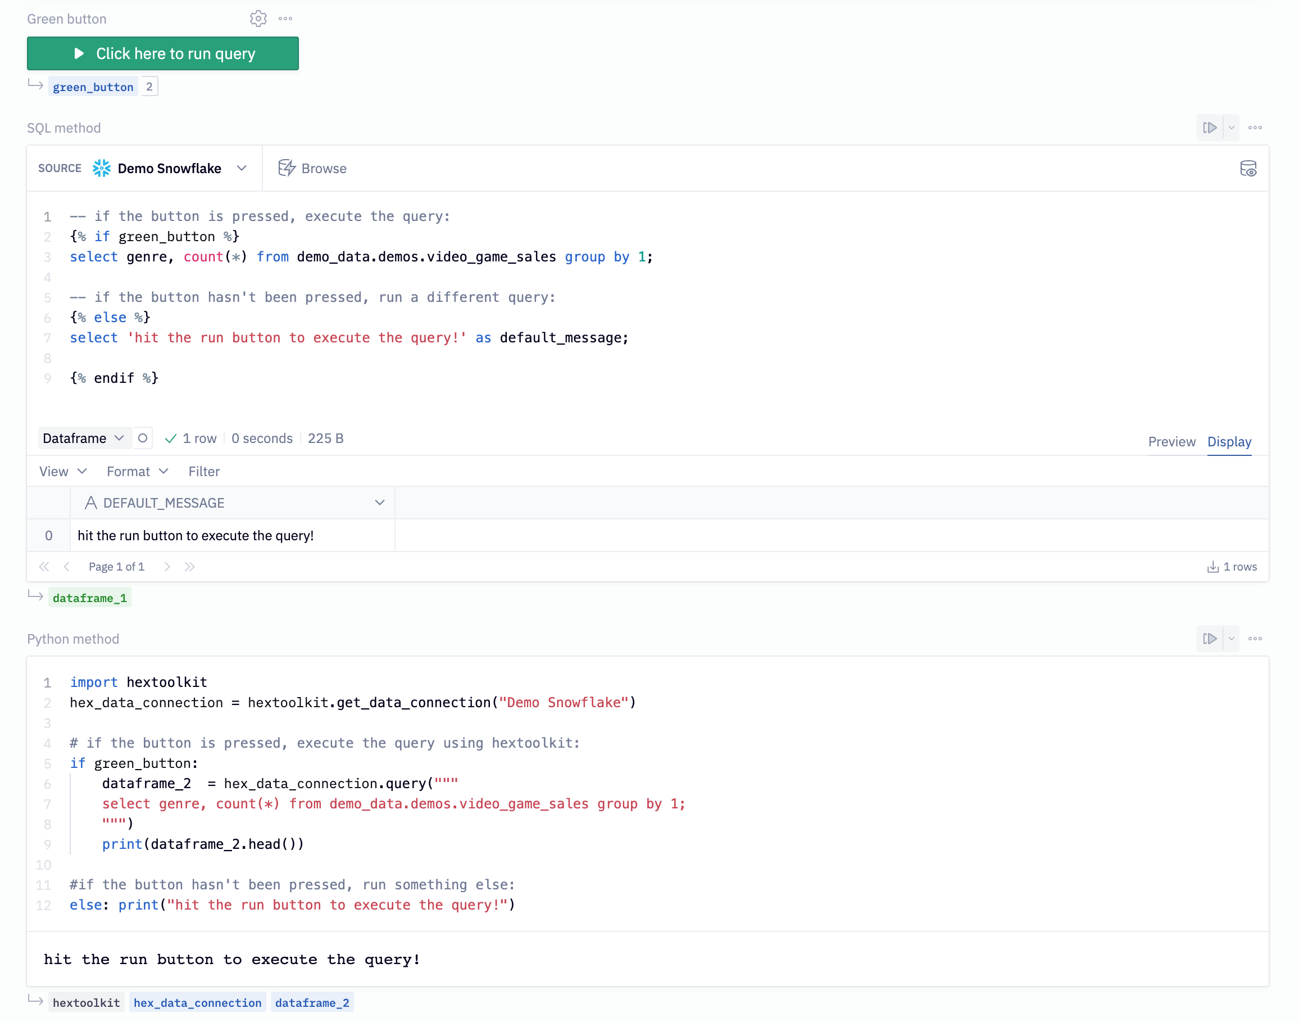Image resolution: width=1299 pixels, height=1022 pixels.
Task: Click the Browse data button
Action: tap(312, 169)
